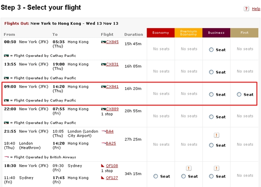
Task: Open the Help link
Action: [x=256, y=9]
